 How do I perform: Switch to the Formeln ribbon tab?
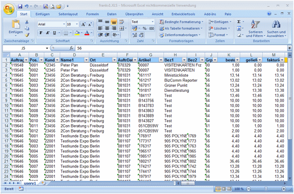tap(93, 14)
